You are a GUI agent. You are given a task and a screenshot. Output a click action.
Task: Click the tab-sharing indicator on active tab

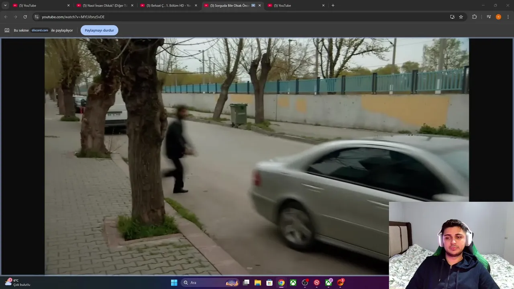253,5
